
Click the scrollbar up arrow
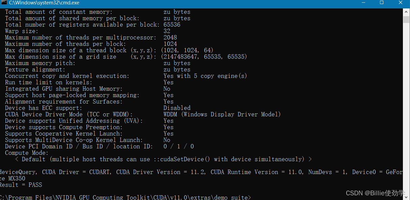pyautogui.click(x=406, y=11)
